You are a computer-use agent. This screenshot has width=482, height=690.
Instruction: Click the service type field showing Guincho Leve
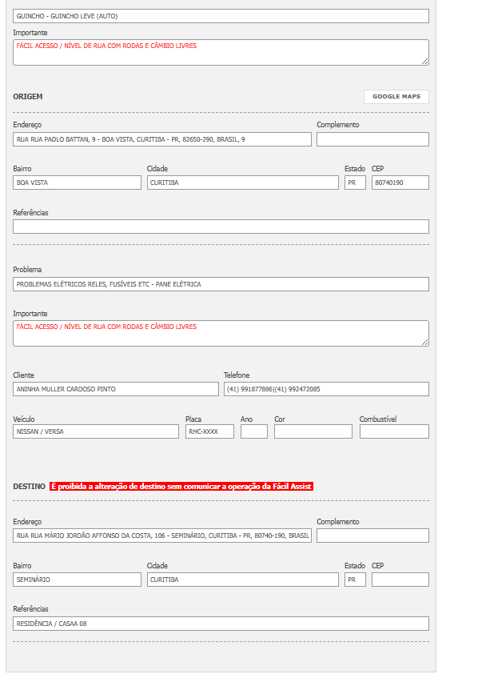coord(221,16)
